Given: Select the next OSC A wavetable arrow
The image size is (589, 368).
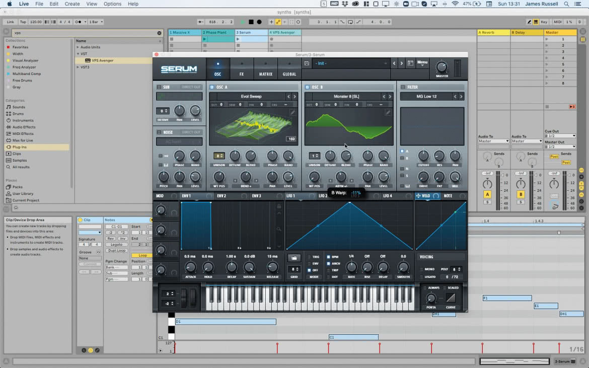Looking at the screenshot, I should [x=294, y=97].
